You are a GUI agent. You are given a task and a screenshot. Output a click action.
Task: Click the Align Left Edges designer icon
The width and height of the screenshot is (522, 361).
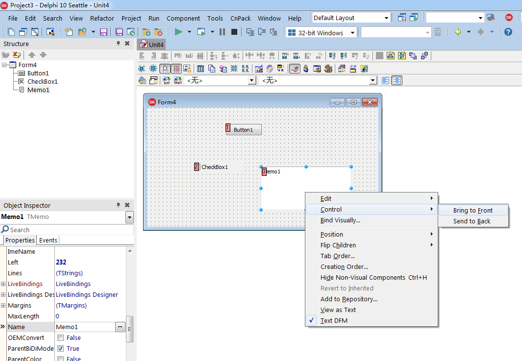(142, 56)
